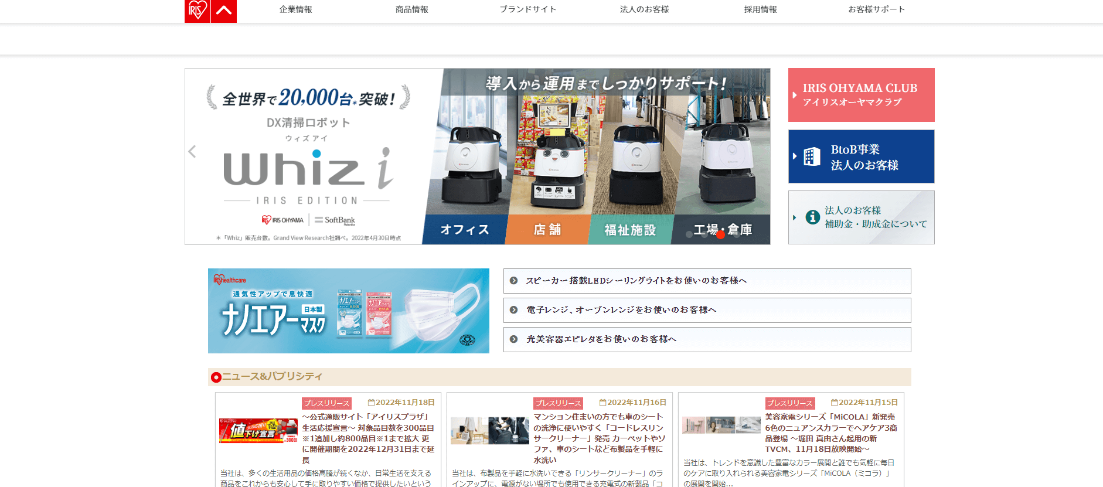
Task: Click the プレスリリース tag dated 11月18日
Action: tap(326, 403)
